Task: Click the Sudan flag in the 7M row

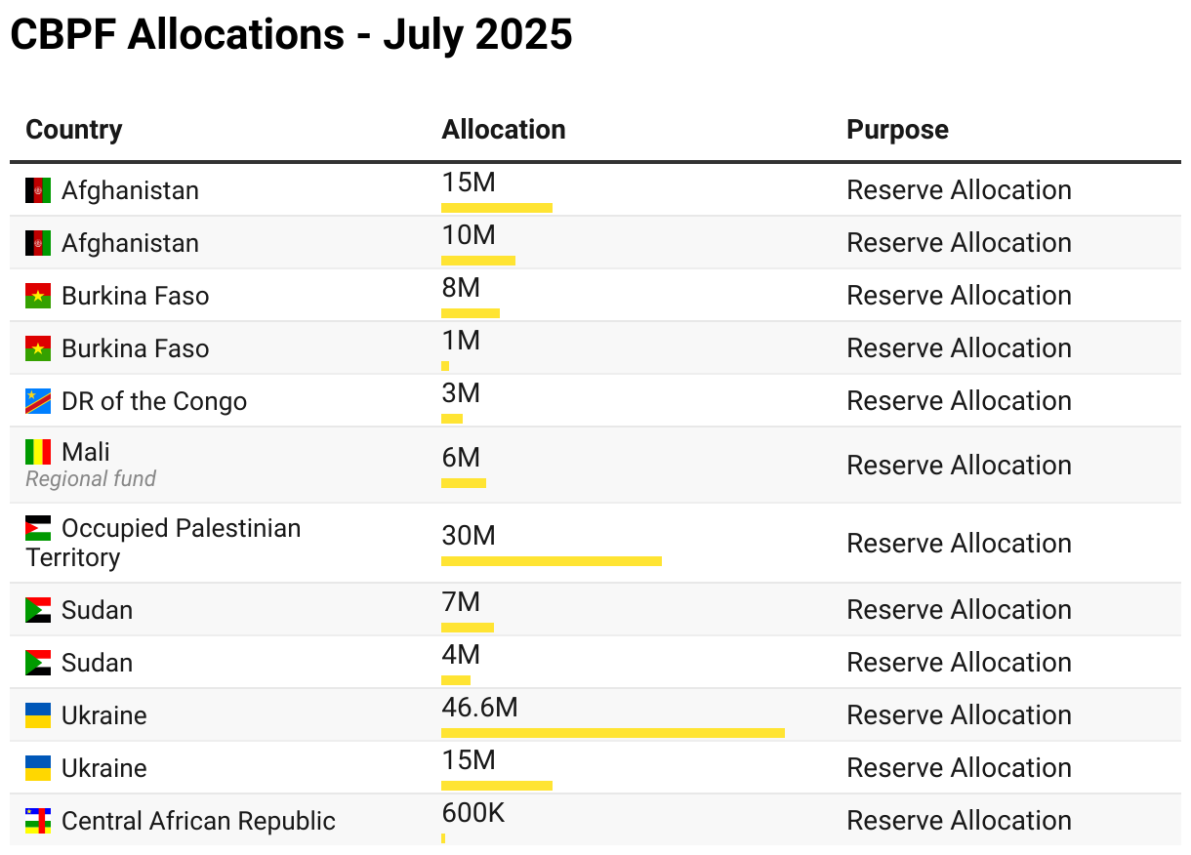Action: [x=38, y=610]
